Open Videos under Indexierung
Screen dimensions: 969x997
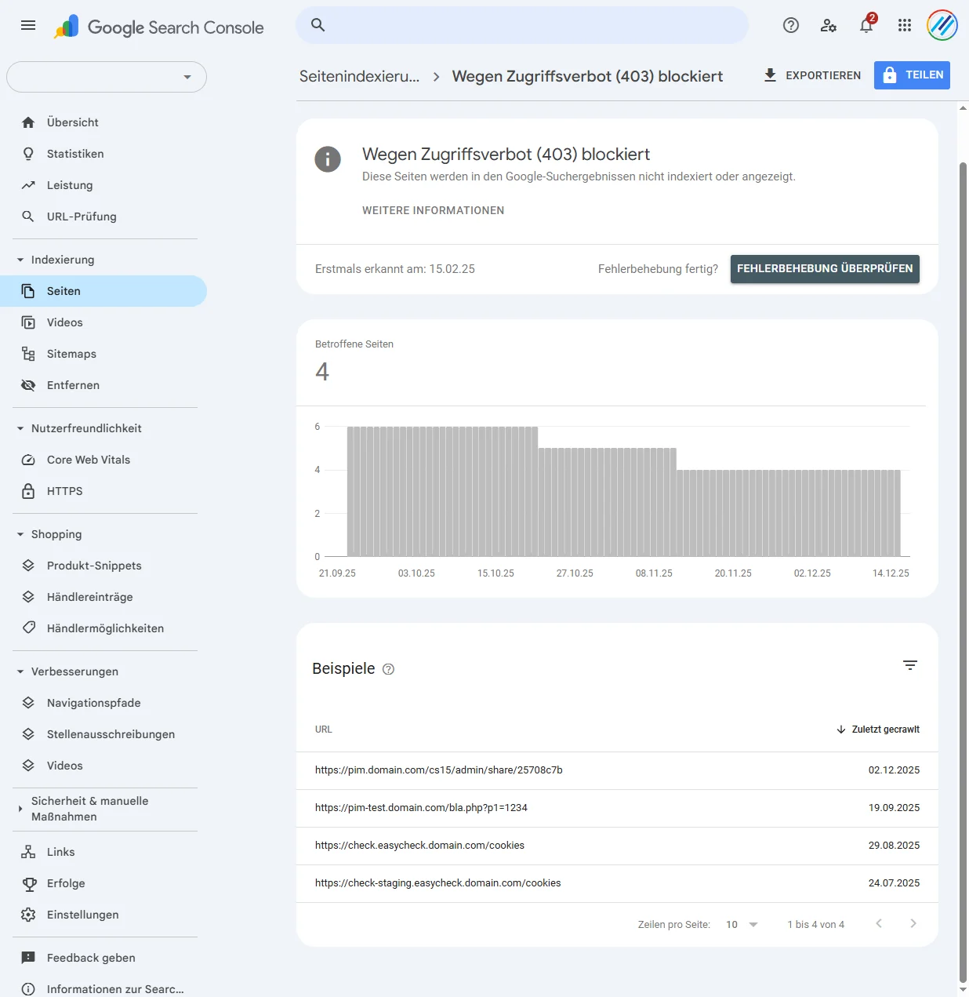pos(103,322)
